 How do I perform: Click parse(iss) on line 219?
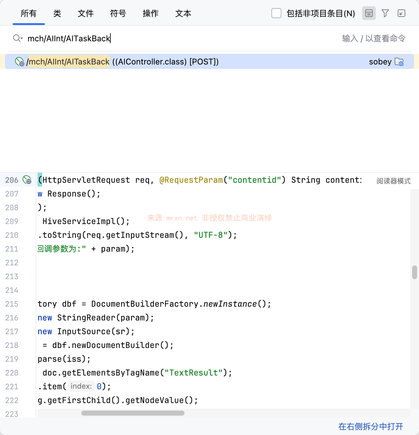tap(62, 359)
